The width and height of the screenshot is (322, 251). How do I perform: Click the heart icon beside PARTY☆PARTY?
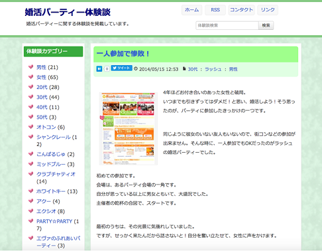(x=30, y=220)
